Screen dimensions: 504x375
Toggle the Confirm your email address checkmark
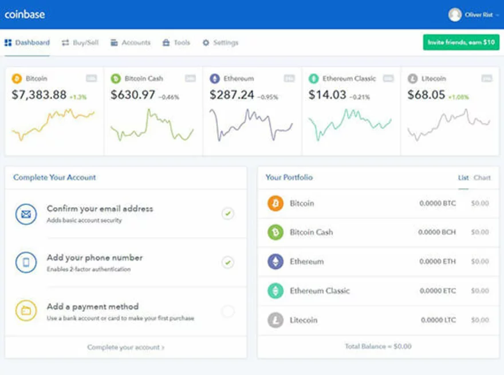[x=228, y=214]
